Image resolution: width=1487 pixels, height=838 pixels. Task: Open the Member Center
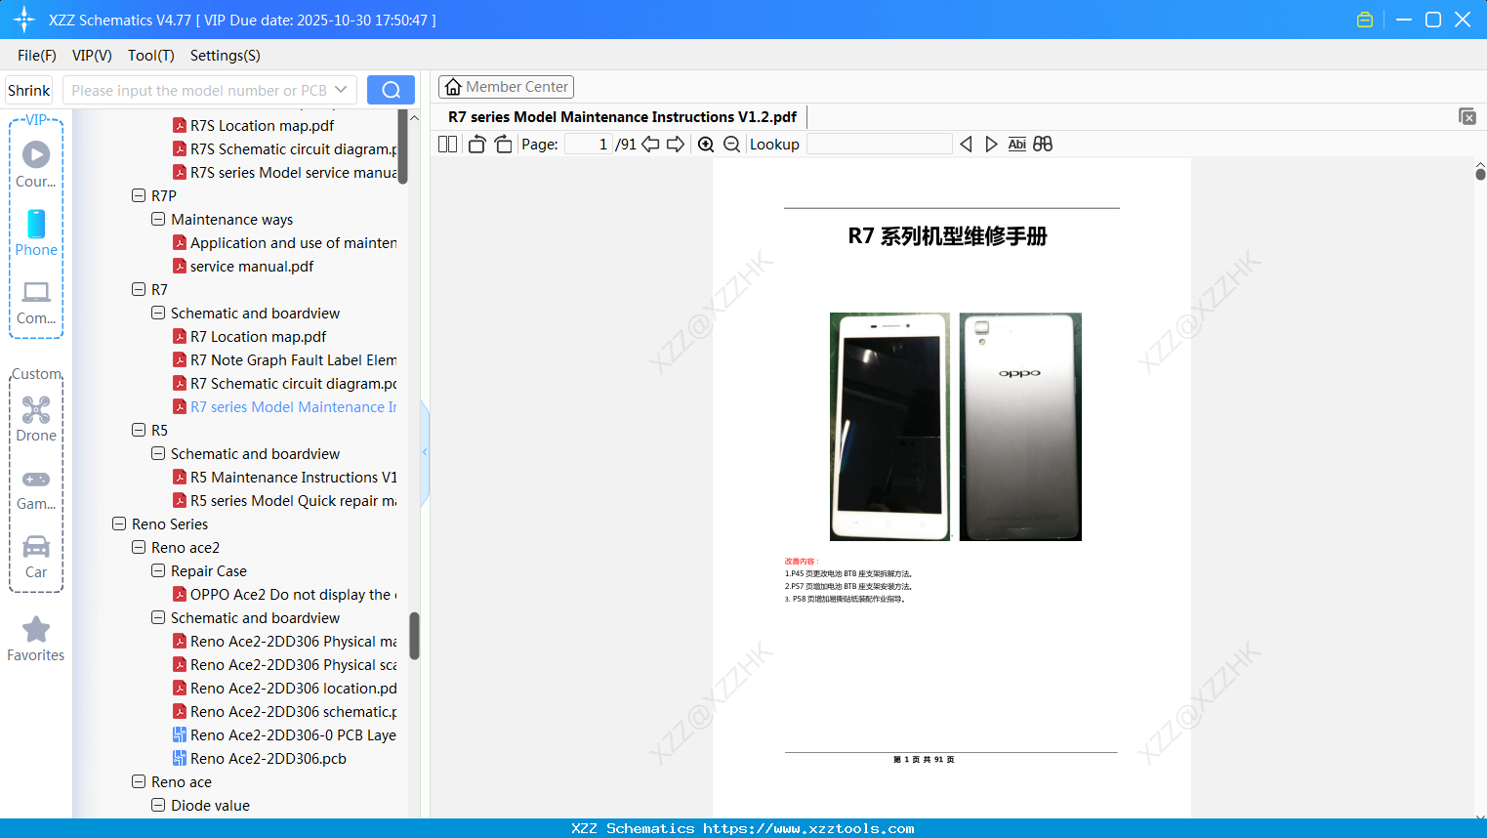coord(506,87)
